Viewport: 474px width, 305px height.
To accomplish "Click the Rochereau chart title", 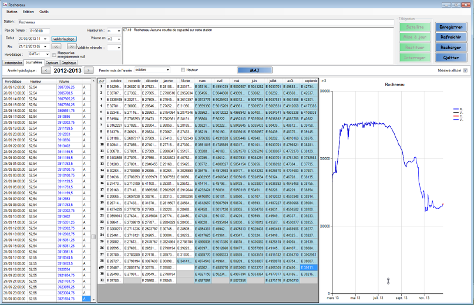I will point(395,84).
